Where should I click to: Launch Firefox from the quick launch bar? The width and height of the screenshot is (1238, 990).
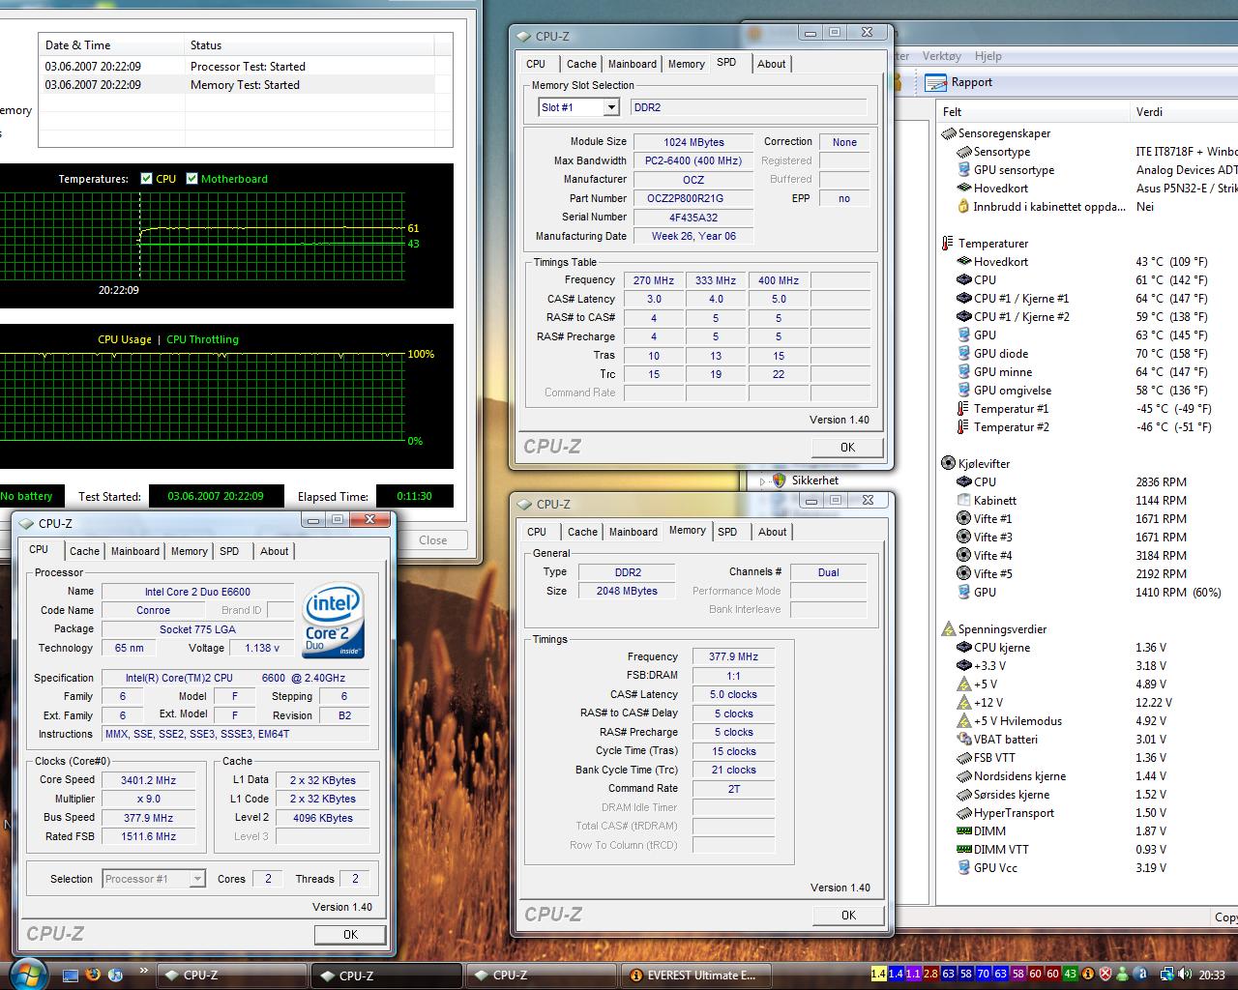coord(93,975)
